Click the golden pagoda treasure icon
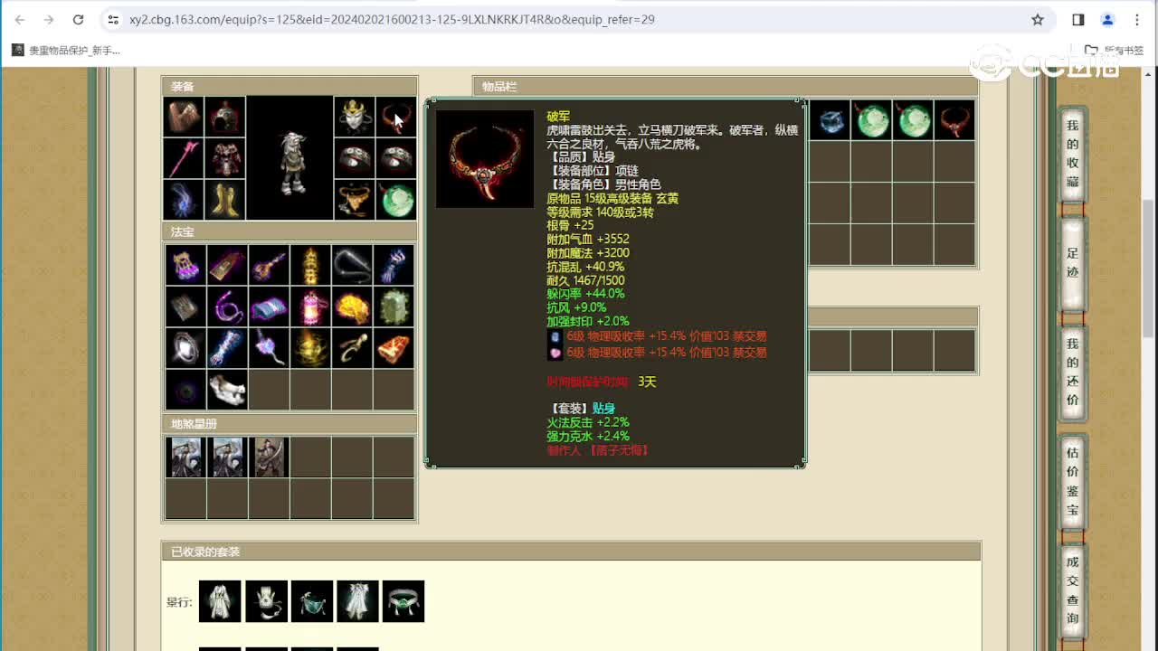Screen dimensions: 1158x651 pos(310,265)
